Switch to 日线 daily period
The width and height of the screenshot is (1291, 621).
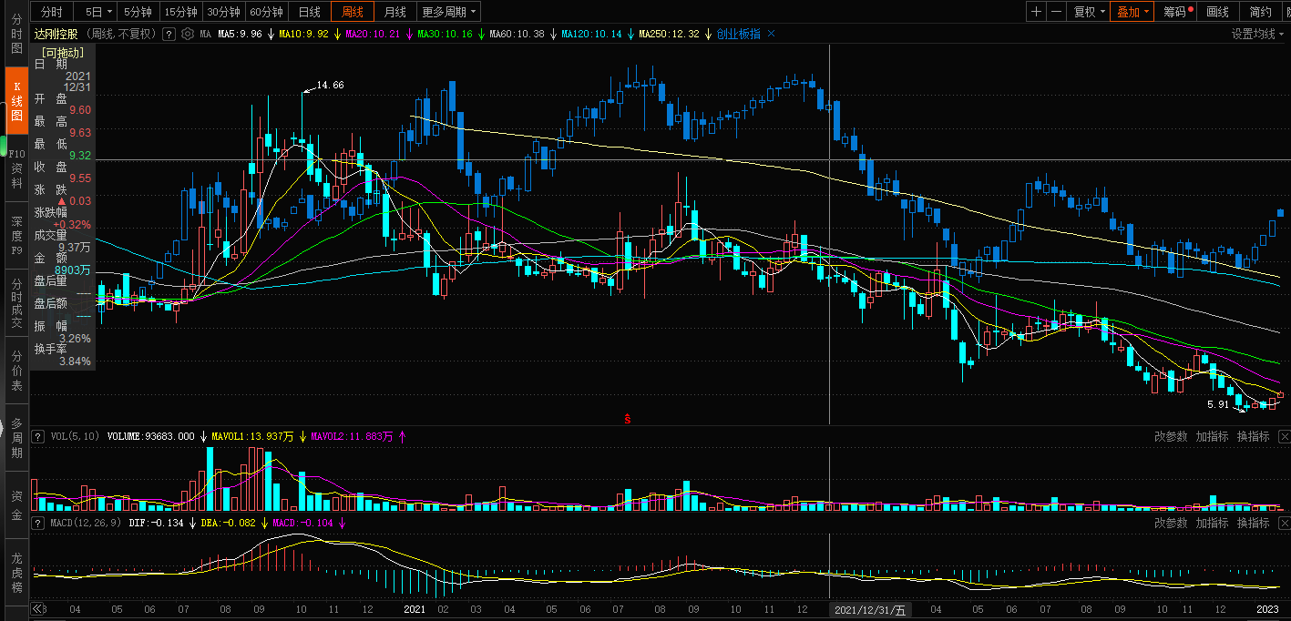310,12
